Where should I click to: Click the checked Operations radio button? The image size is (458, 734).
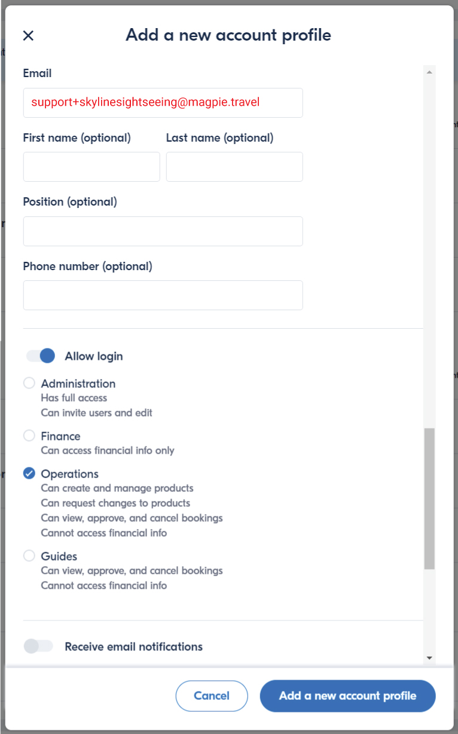coord(29,473)
